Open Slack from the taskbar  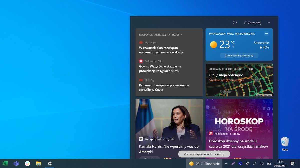[27, 164]
